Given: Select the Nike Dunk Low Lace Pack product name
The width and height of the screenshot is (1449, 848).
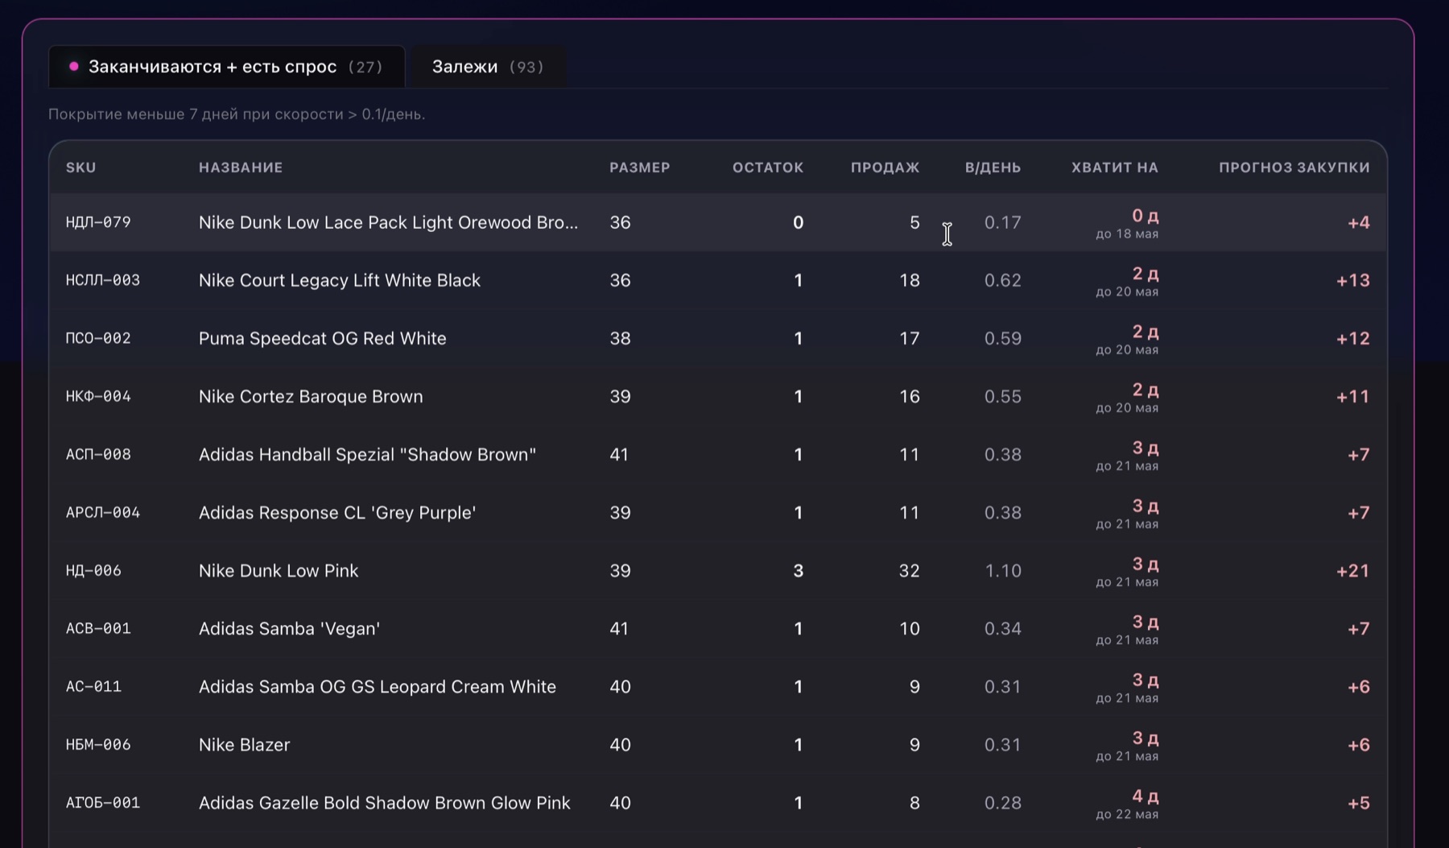Looking at the screenshot, I should click(388, 222).
